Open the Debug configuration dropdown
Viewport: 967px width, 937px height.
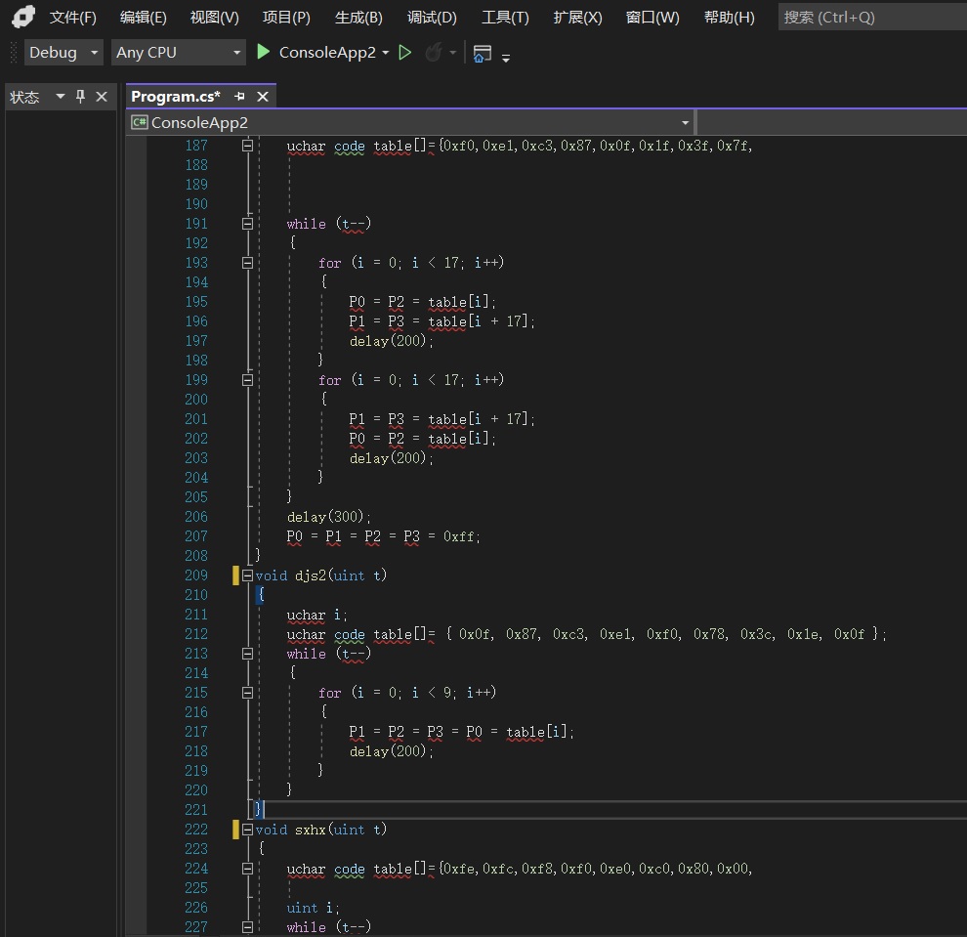point(63,53)
